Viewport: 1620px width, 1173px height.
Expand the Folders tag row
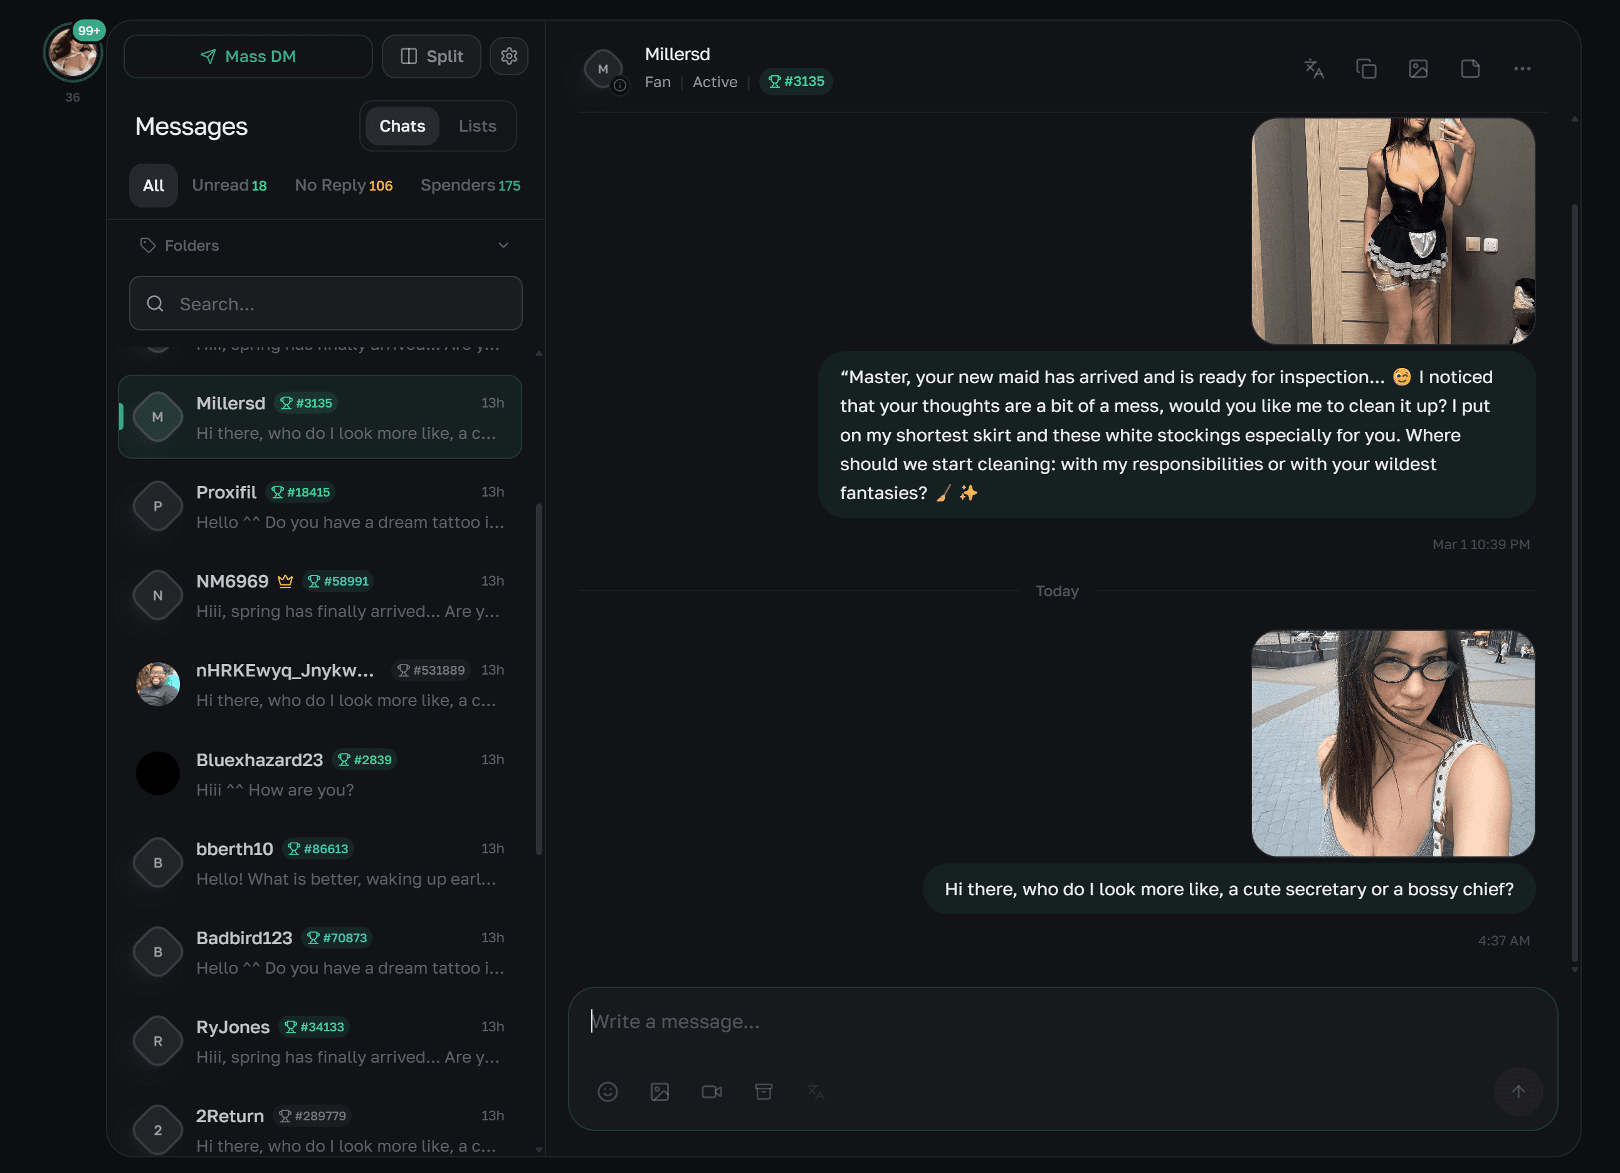click(x=191, y=245)
